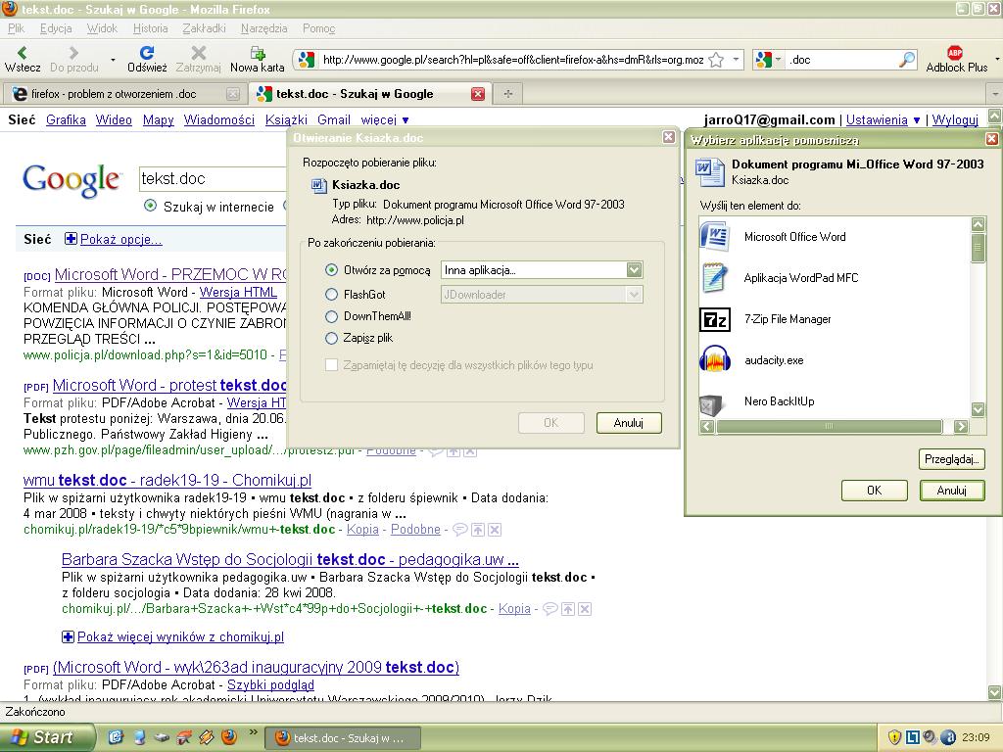This screenshot has width=1003, height=752.
Task: Select Szukaj w internecie radio button
Action: 150,206
